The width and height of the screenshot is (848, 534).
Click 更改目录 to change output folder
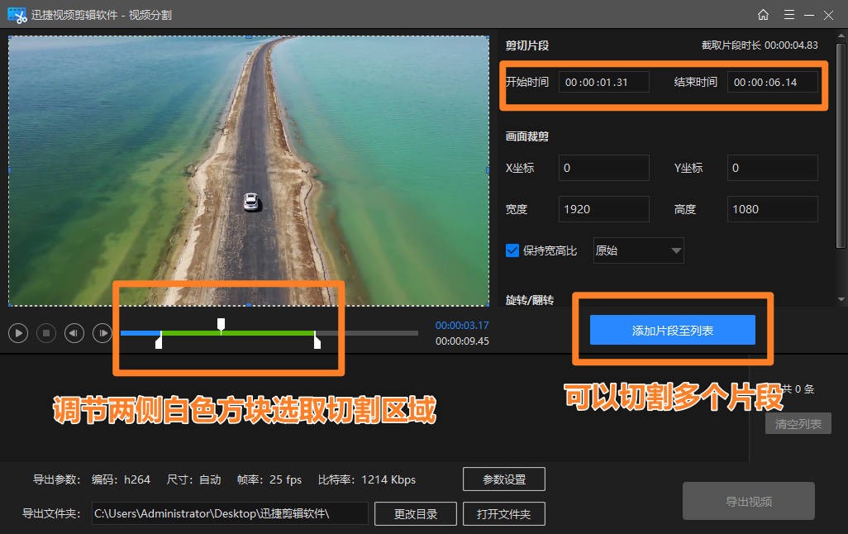coord(415,513)
